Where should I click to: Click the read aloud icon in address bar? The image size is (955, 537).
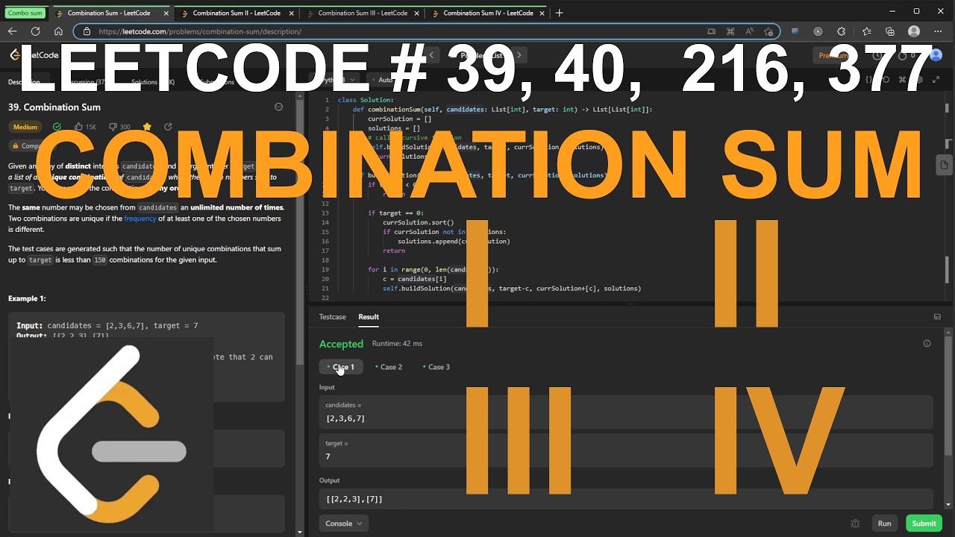pyautogui.click(x=749, y=31)
